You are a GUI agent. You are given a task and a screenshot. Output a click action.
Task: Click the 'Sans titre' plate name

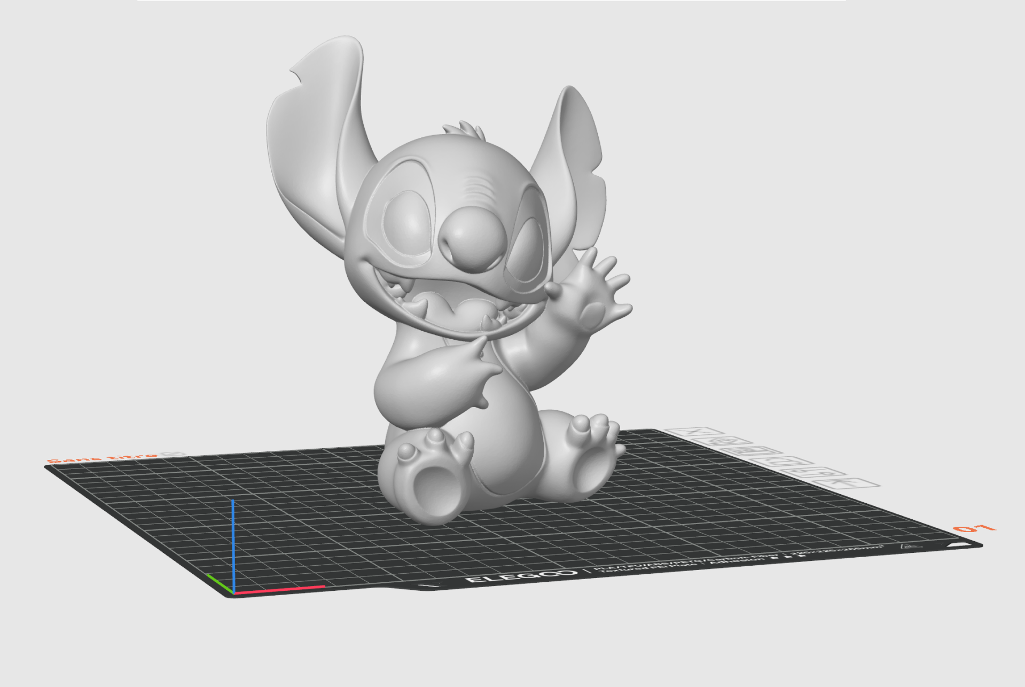pos(103,458)
